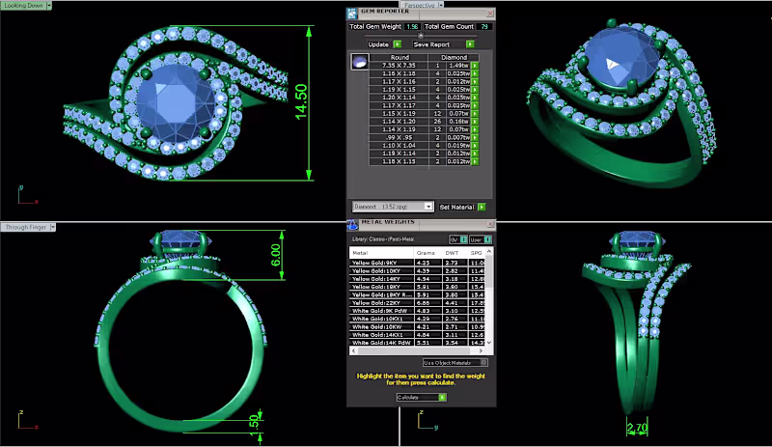This screenshot has height=447, width=772.
Task: Click the metal list scroll up arrow
Action: point(489,251)
